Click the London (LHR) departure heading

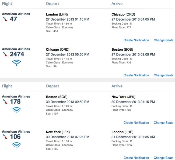57,14
